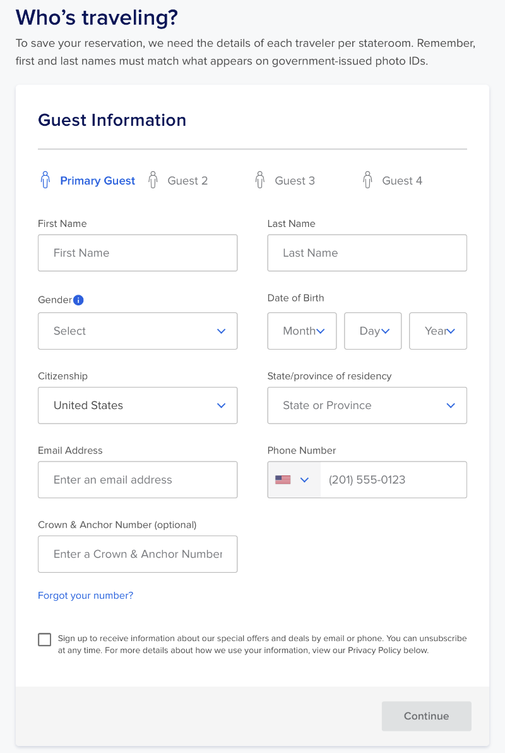505x753 pixels.
Task: Click the Primary Guest person icon
Action: point(45,180)
